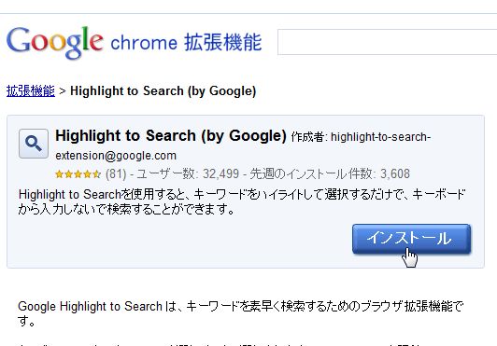
Task: Click the first gold rating star
Action: 59,173
